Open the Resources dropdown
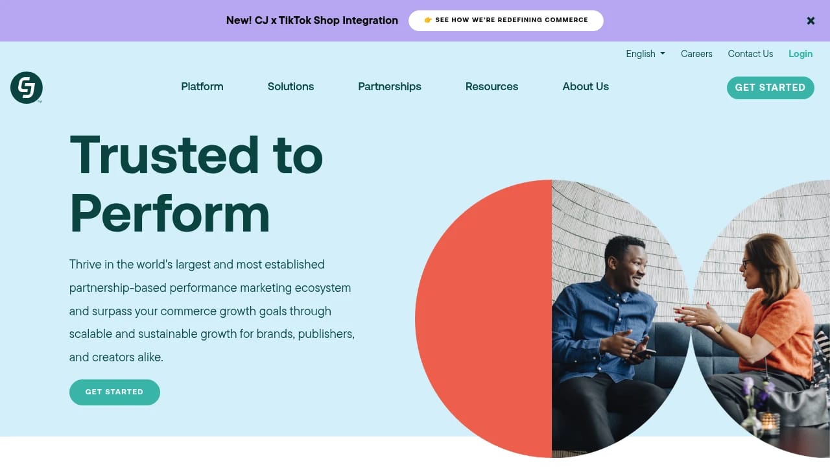The height and width of the screenshot is (467, 830). 492,86
